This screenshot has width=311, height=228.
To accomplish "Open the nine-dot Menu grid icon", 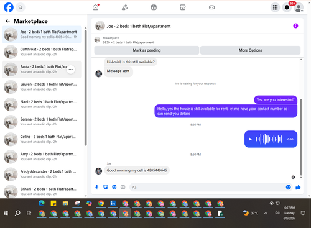I will [x=275, y=7].
